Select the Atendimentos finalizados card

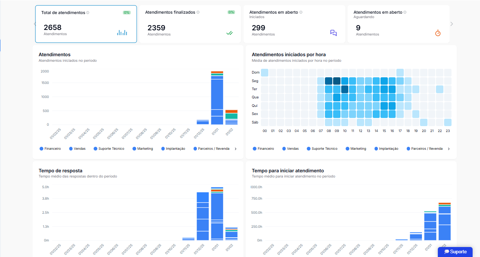tap(190, 24)
